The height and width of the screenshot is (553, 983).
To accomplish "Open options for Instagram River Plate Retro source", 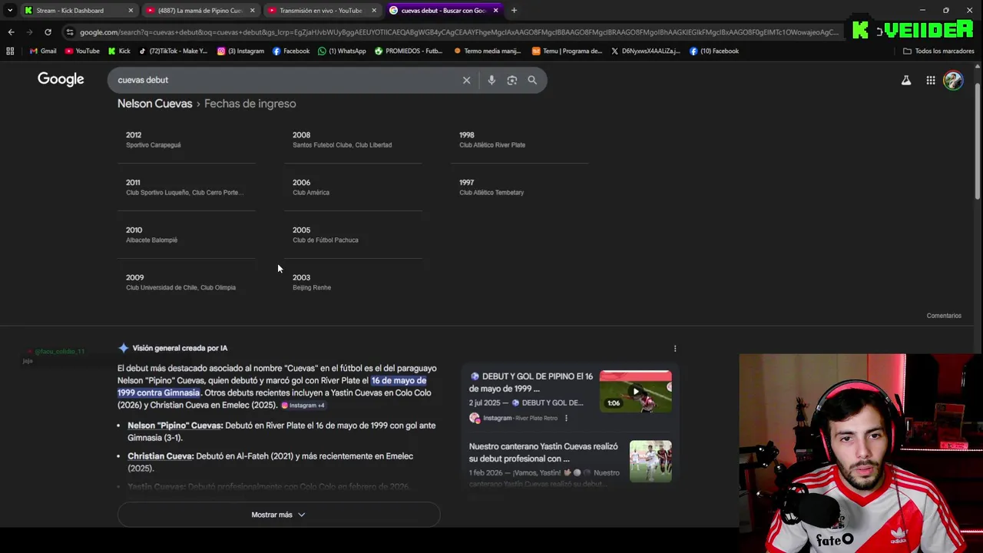I will (566, 419).
